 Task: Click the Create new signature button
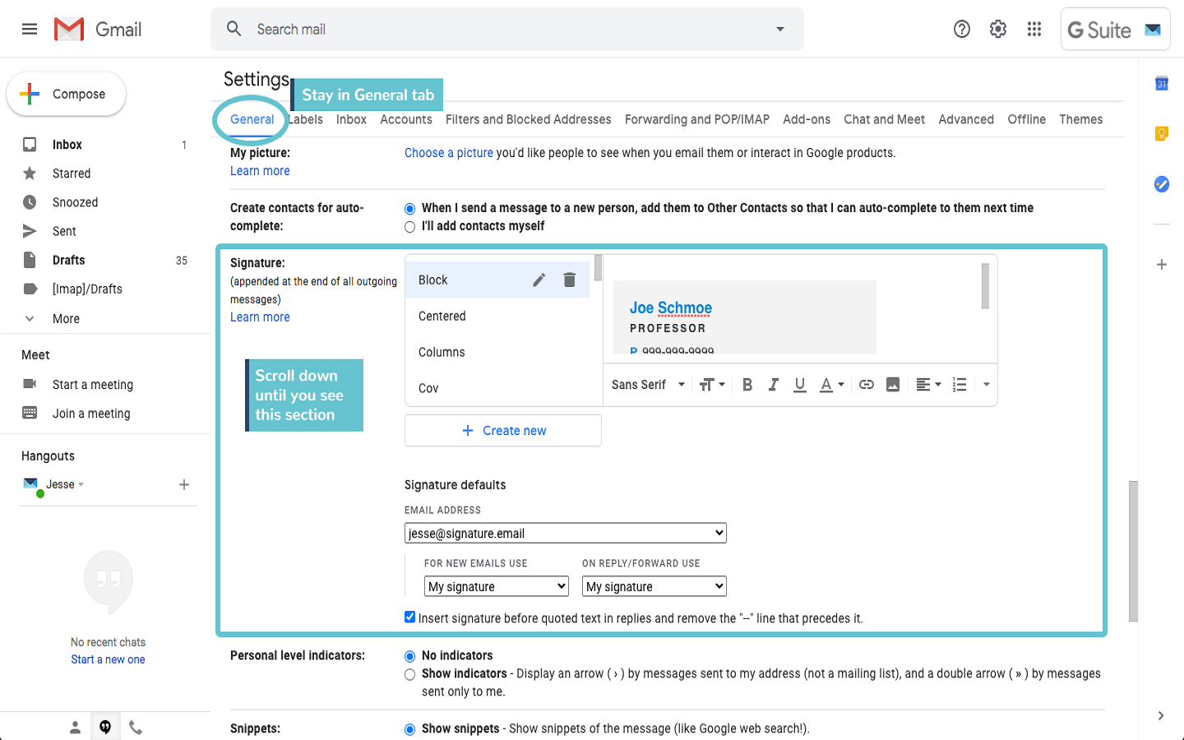pos(503,431)
